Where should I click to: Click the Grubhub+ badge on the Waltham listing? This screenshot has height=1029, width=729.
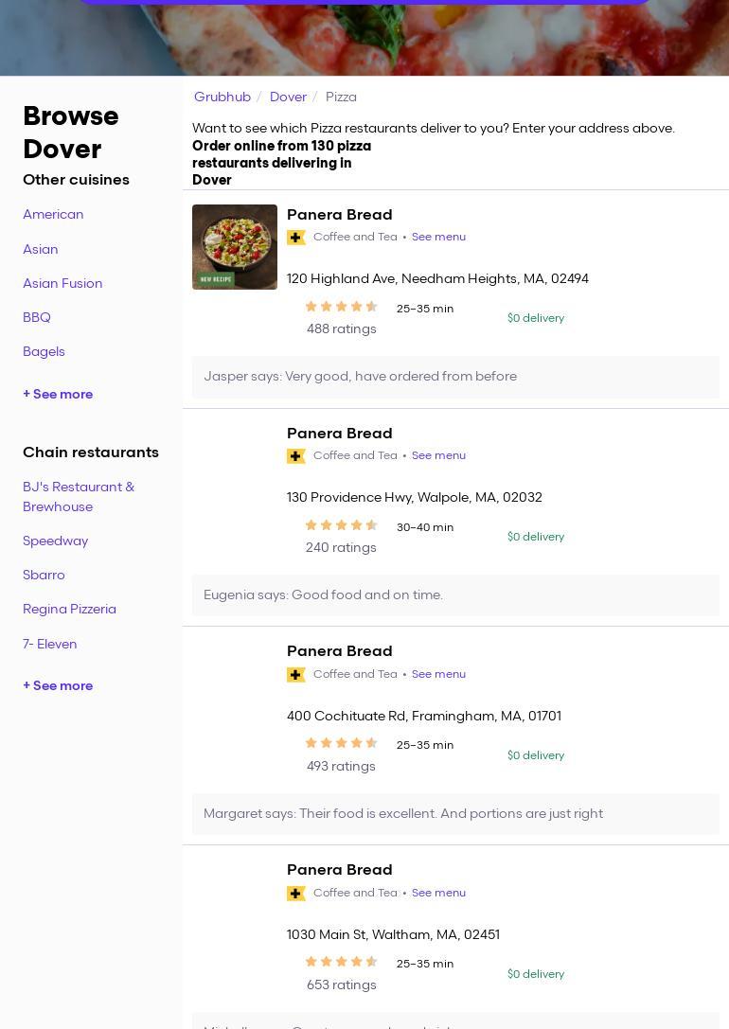click(x=296, y=894)
